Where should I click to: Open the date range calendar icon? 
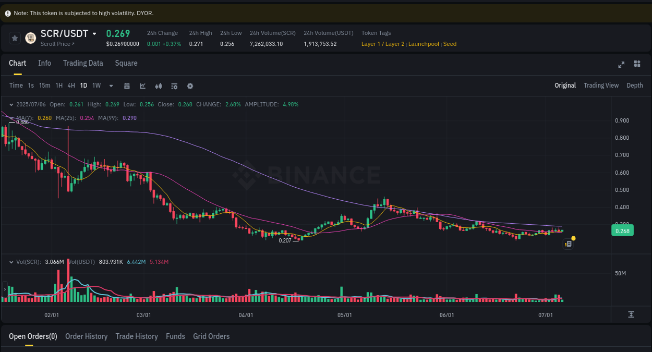127,86
